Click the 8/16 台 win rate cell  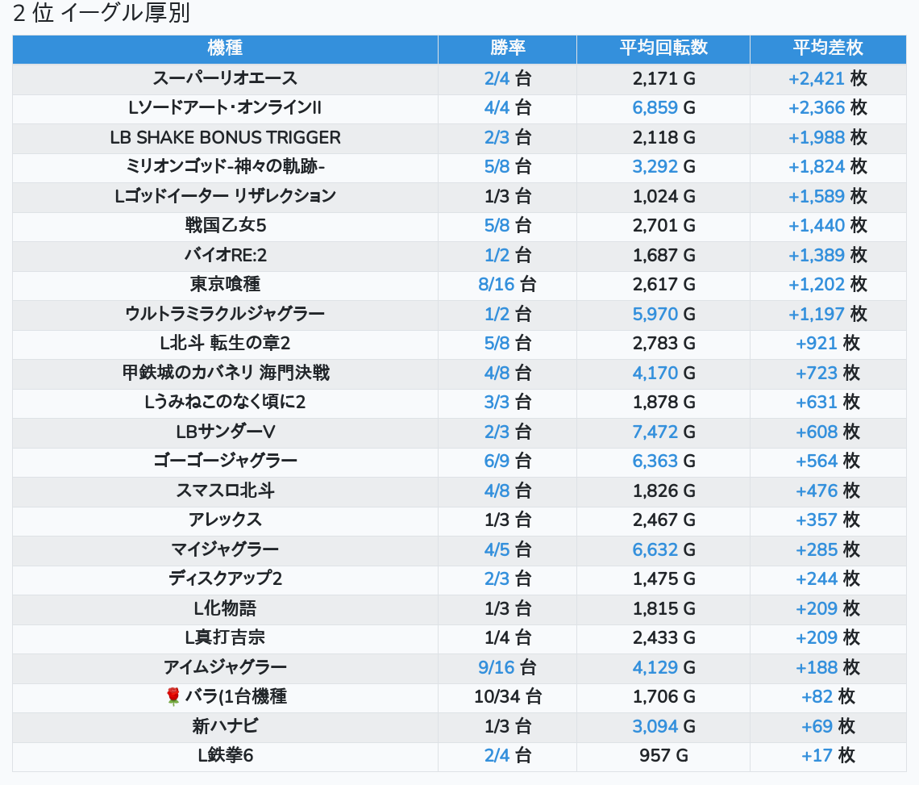[x=508, y=285]
